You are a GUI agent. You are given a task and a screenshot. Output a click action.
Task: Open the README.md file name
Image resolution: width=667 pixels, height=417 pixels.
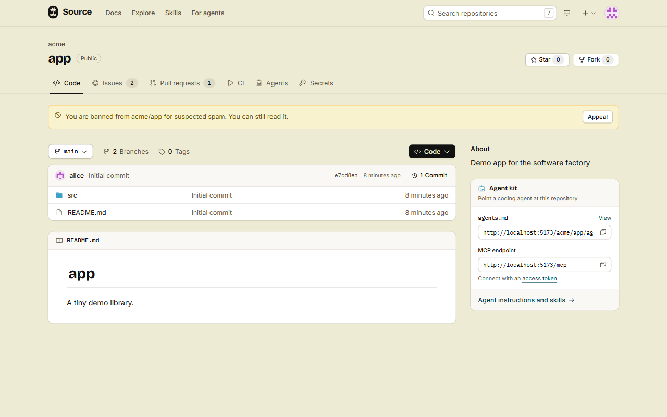[87, 213]
